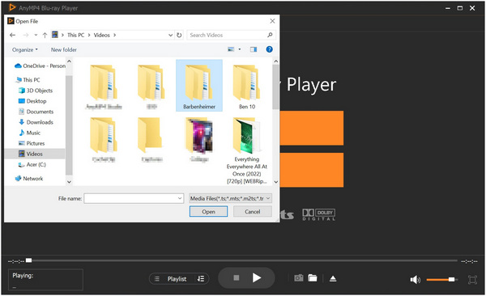Select Music in sidebar
The width and height of the screenshot is (486, 296).
pos(29,133)
